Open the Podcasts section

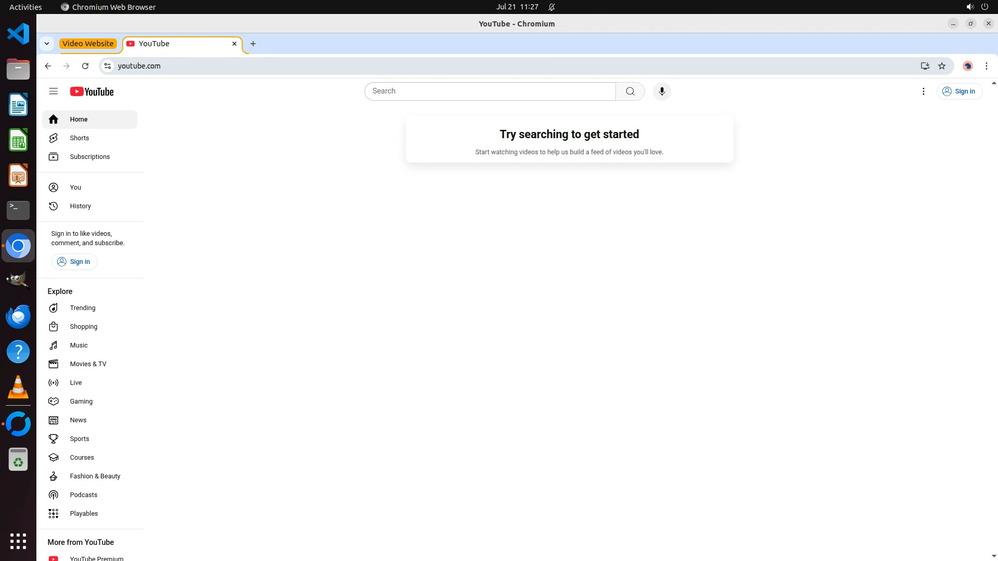[83, 495]
